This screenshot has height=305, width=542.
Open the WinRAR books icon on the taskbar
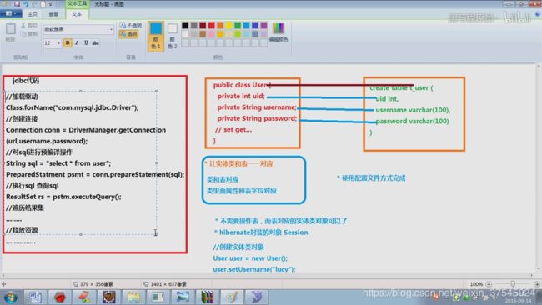(207, 297)
